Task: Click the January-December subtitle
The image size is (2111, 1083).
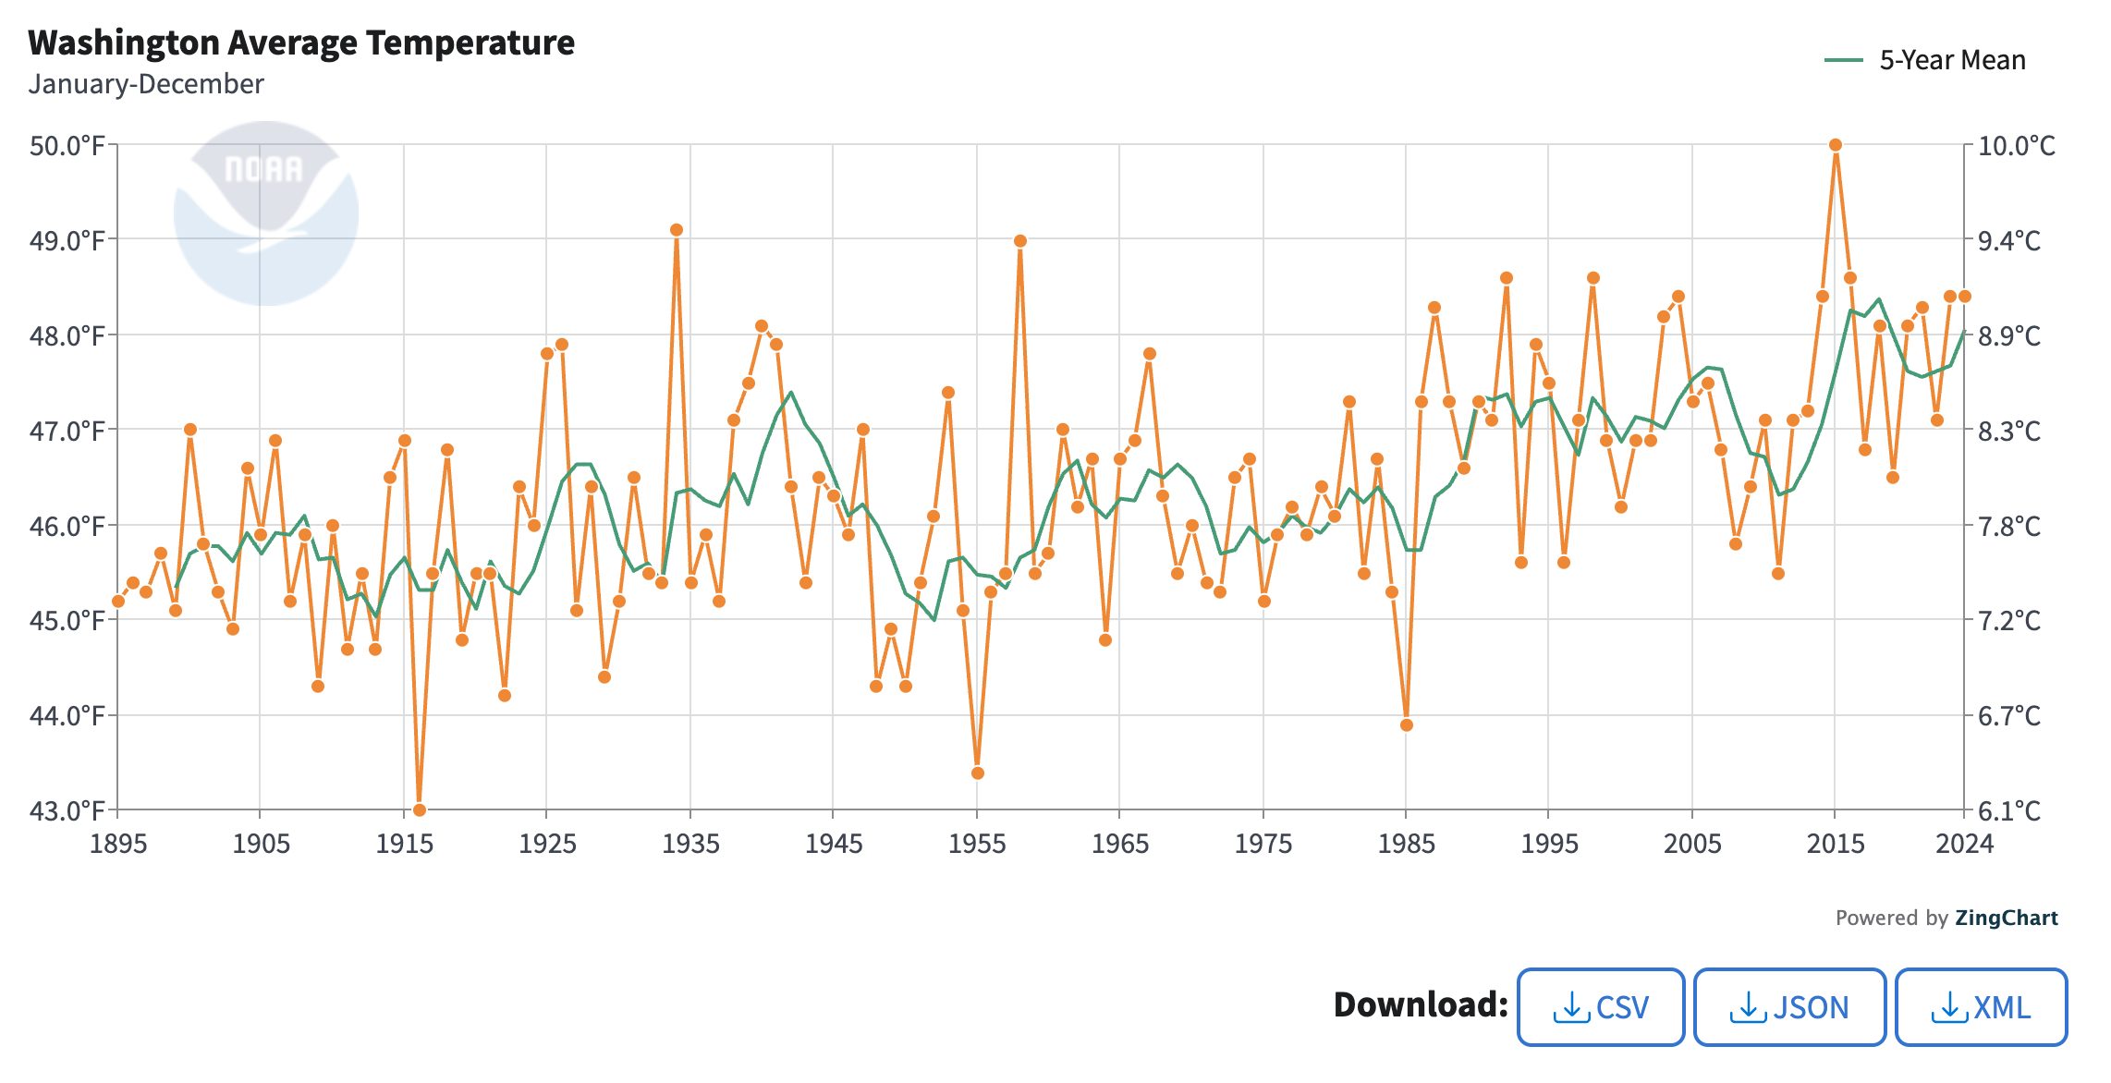Action: point(146,84)
